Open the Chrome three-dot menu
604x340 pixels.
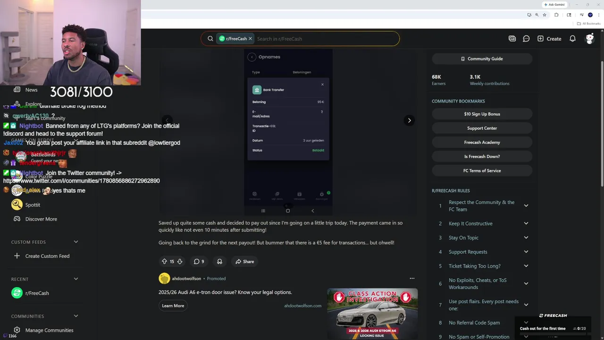pyautogui.click(x=599, y=15)
